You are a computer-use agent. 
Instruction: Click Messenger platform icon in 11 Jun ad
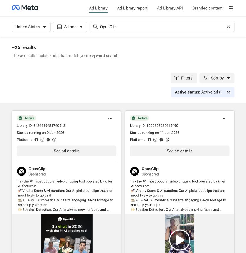coord(161,140)
